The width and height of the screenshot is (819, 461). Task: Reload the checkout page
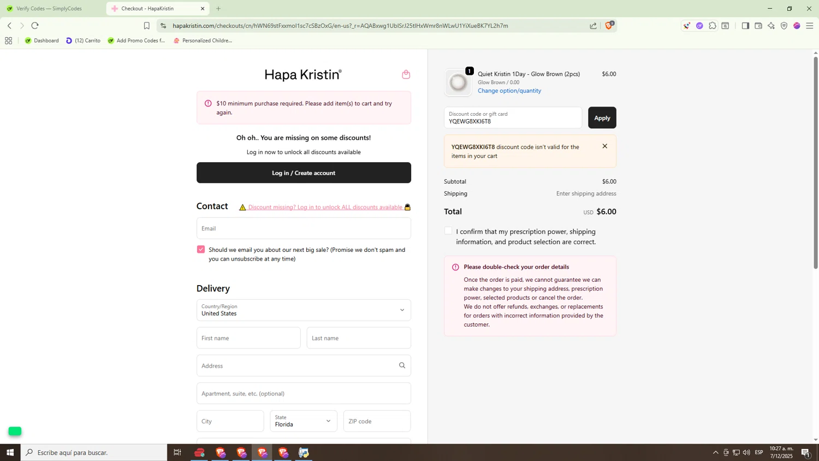[x=35, y=26]
